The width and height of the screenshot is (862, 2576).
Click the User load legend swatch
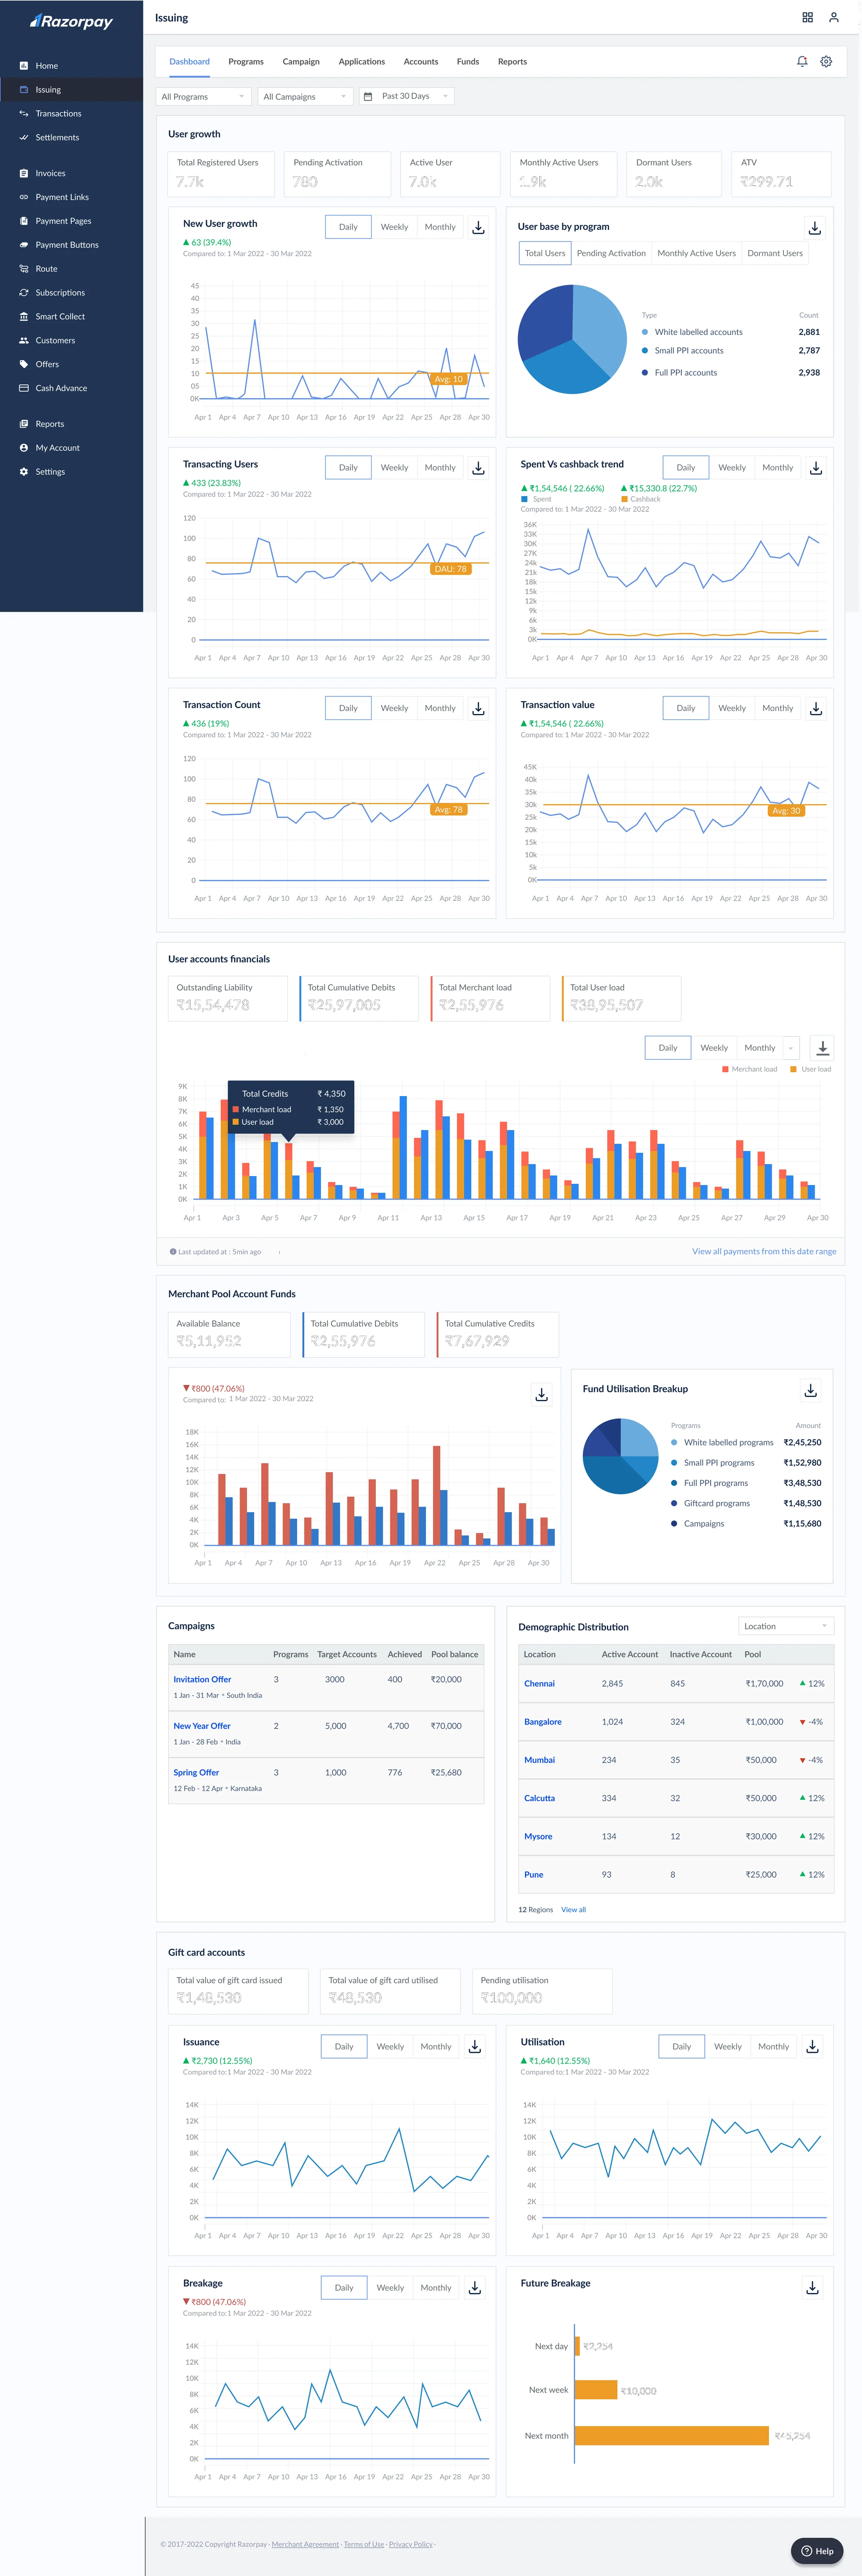(793, 1070)
